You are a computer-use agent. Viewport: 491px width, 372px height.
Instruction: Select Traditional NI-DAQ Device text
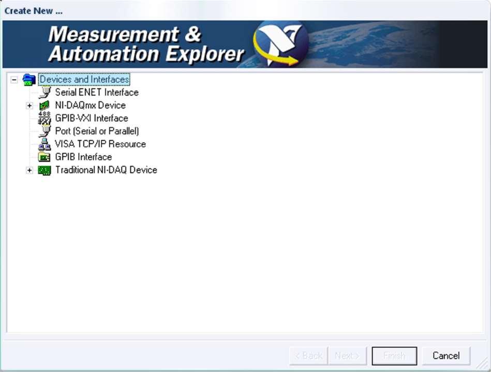(x=106, y=170)
